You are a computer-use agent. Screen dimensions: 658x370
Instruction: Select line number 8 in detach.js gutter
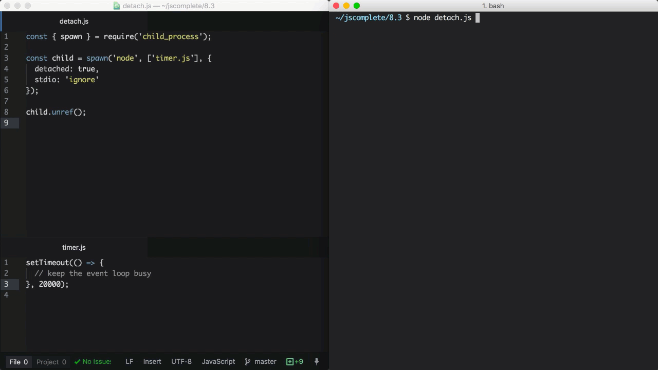click(6, 112)
